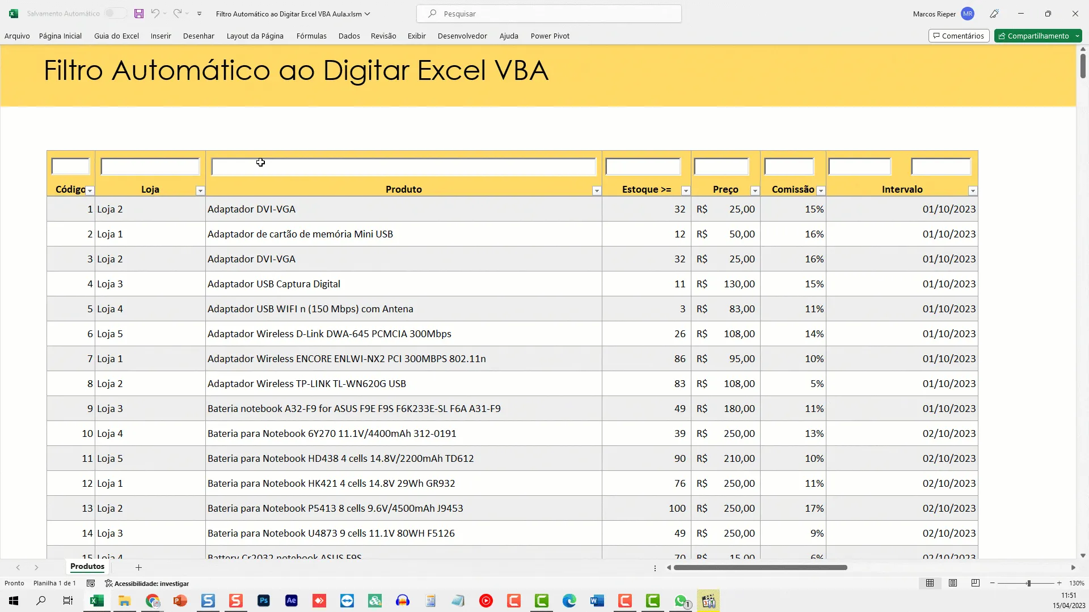Click the Comentários button
Viewport: 1089px width, 612px height.
pos(959,36)
